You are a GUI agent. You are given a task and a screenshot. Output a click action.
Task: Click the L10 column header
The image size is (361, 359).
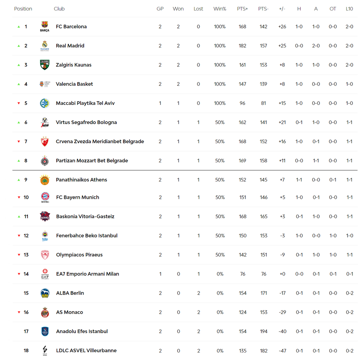pos(349,9)
